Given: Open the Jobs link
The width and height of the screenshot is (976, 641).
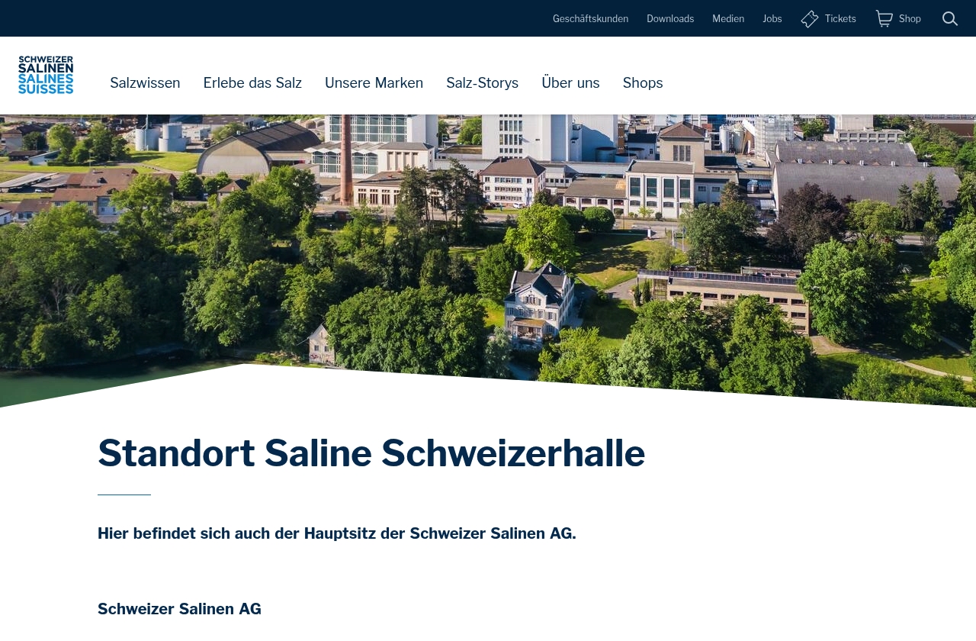Looking at the screenshot, I should pos(772,19).
